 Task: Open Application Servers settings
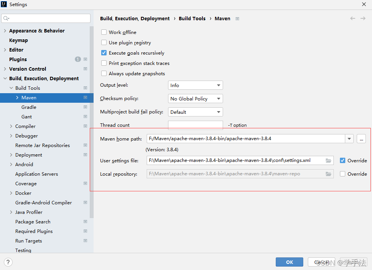(x=37, y=174)
